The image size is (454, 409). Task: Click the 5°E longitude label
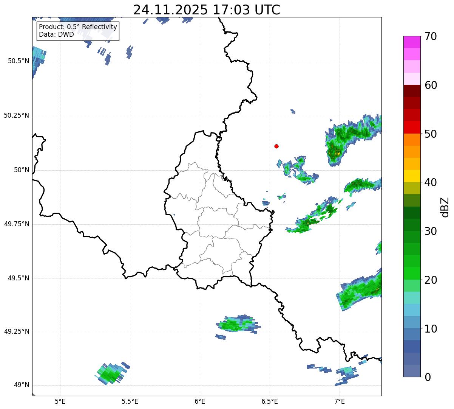60,401
